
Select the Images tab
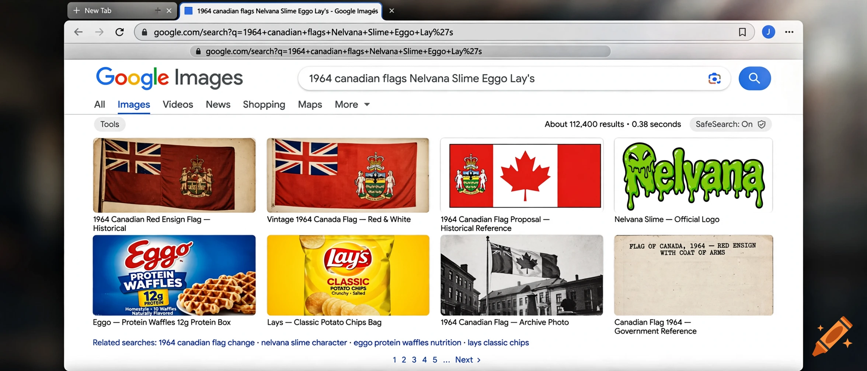(x=133, y=105)
